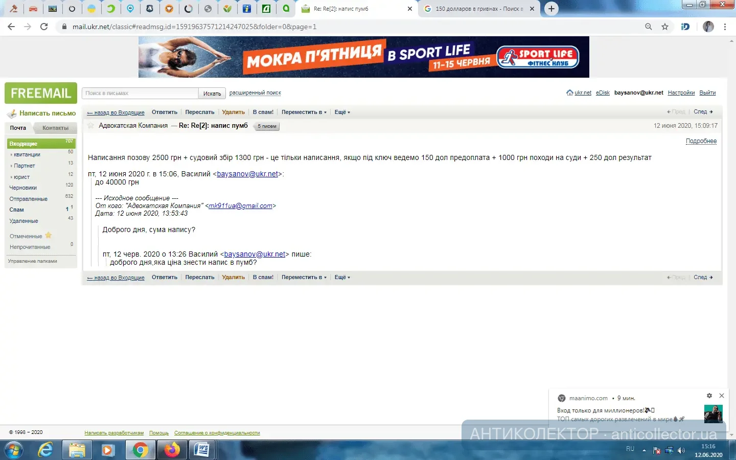Bookmark the page via the address bar star

[664, 27]
